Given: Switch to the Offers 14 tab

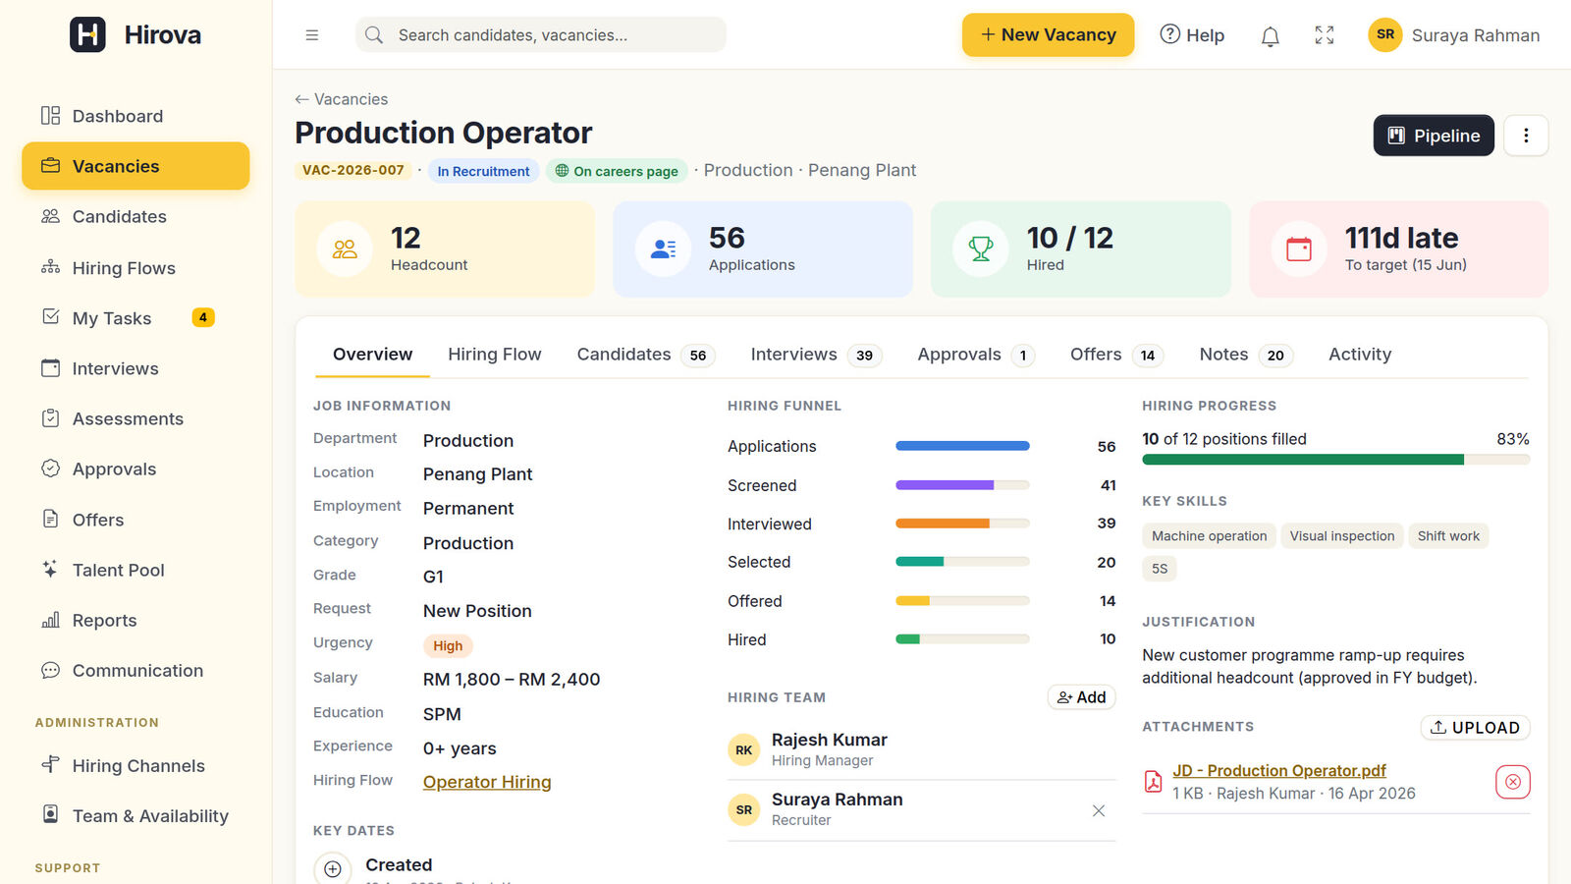Looking at the screenshot, I should click(x=1116, y=355).
